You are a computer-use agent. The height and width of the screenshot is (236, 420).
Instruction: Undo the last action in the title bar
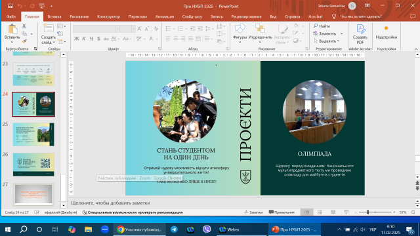click(x=20, y=6)
